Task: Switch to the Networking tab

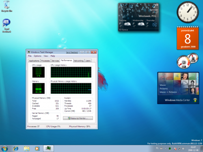Action: pos(79,61)
